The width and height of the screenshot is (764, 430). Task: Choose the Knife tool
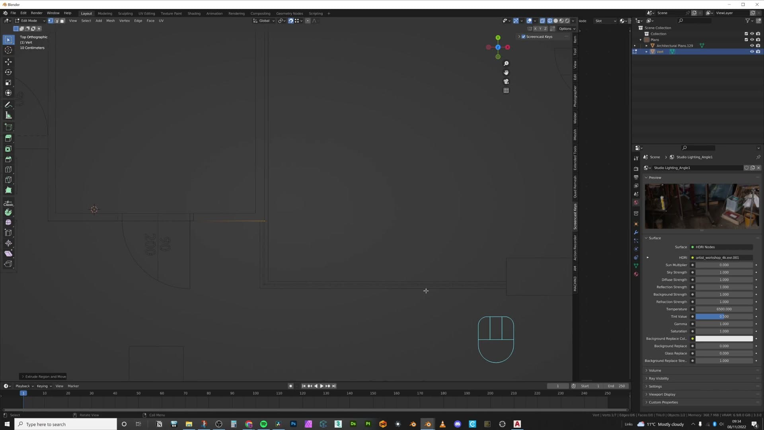click(8, 180)
